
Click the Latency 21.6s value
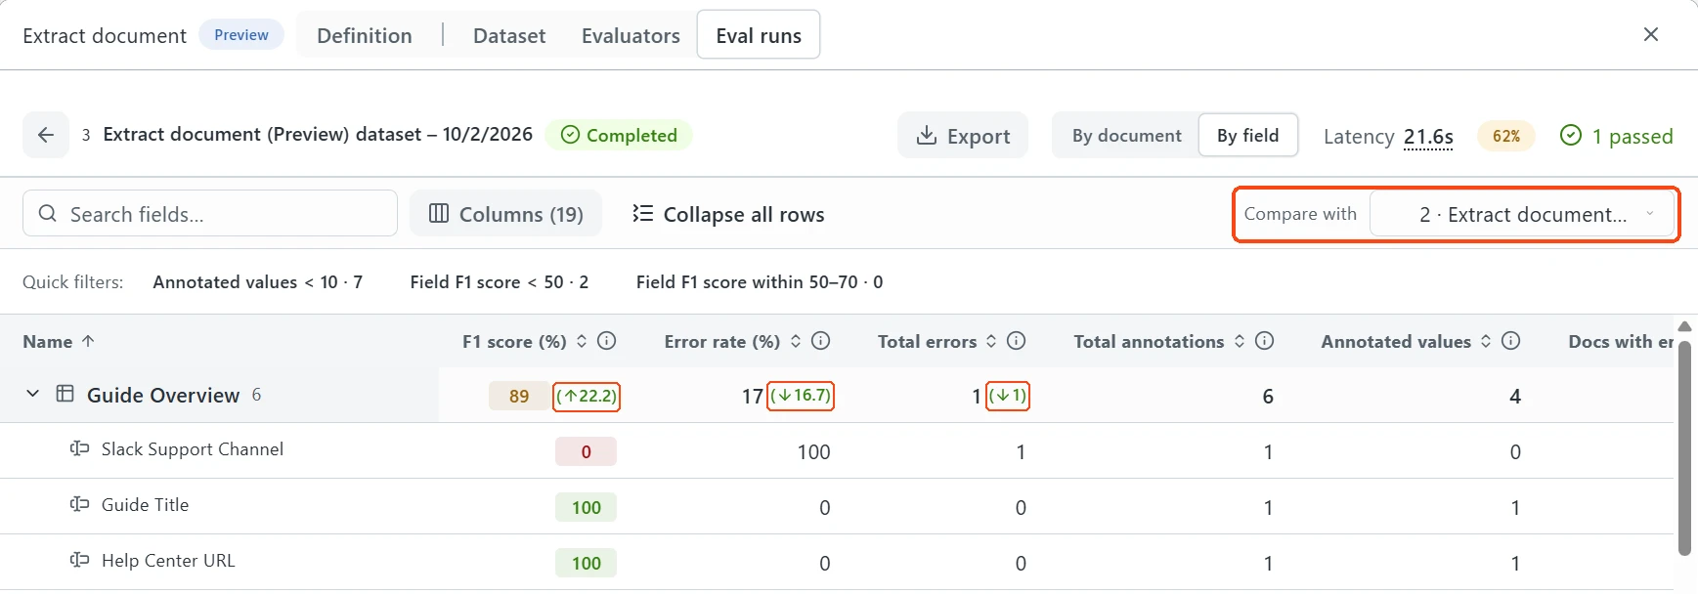(x=1428, y=137)
